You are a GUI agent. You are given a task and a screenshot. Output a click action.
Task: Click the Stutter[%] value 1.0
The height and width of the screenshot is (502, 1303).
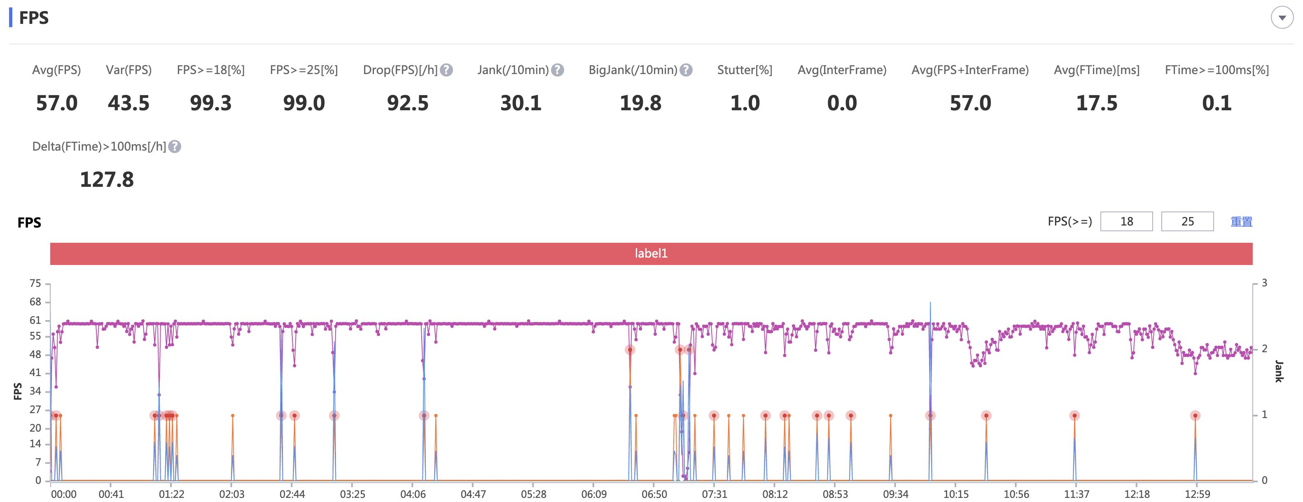pyautogui.click(x=745, y=103)
